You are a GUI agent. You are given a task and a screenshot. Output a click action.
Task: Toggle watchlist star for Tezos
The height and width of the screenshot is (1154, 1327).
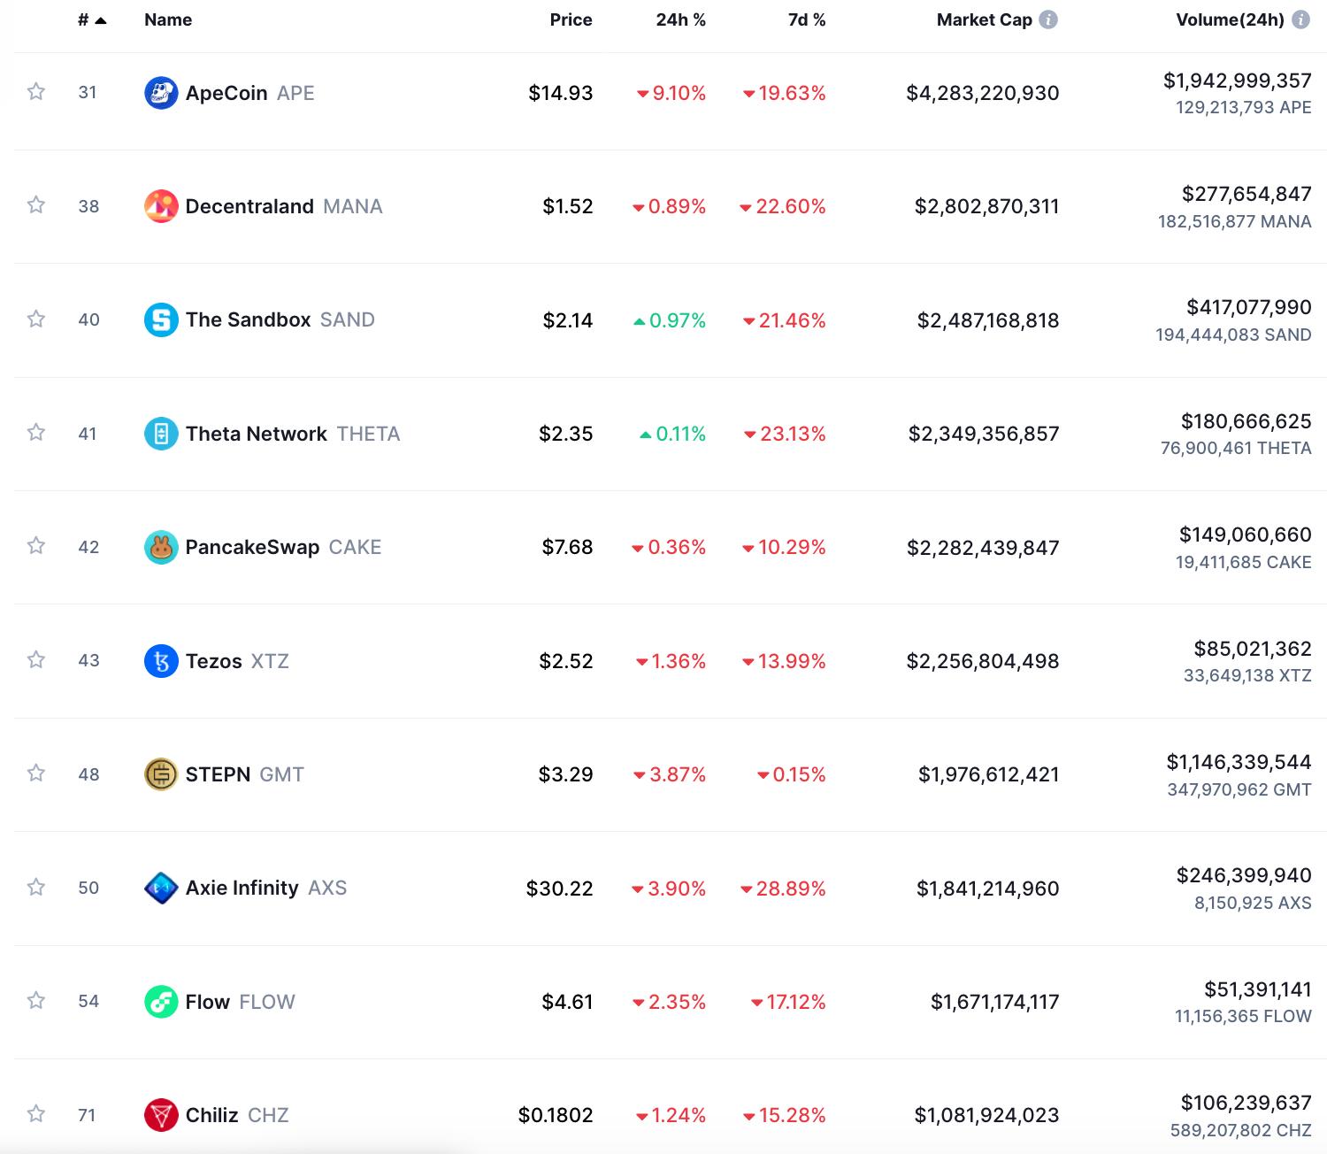point(36,659)
